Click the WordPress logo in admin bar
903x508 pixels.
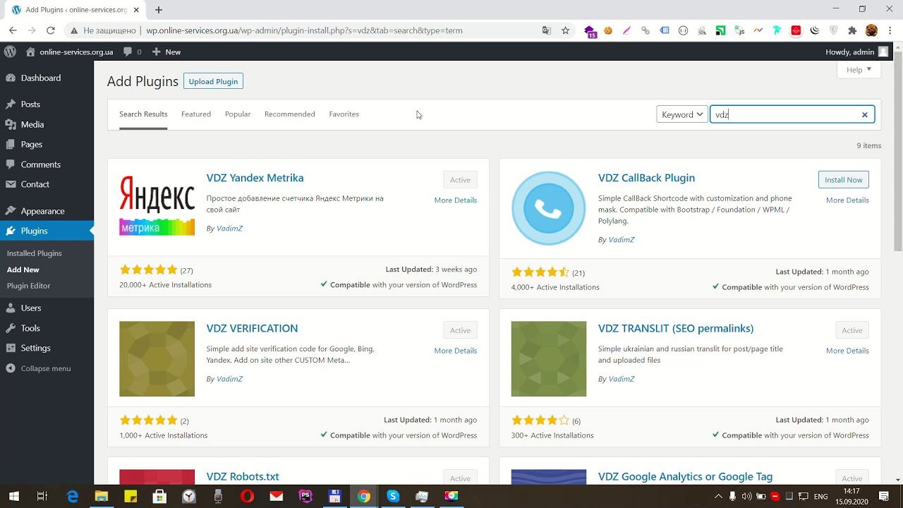(x=10, y=52)
